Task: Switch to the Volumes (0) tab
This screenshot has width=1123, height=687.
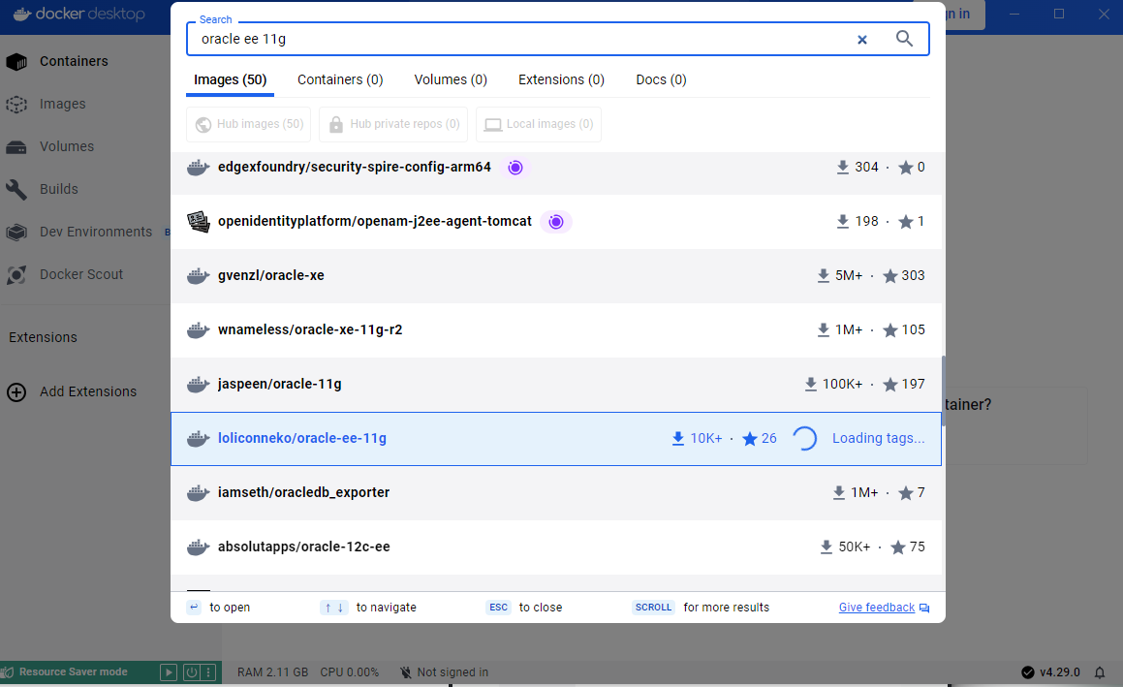Action: click(x=451, y=79)
